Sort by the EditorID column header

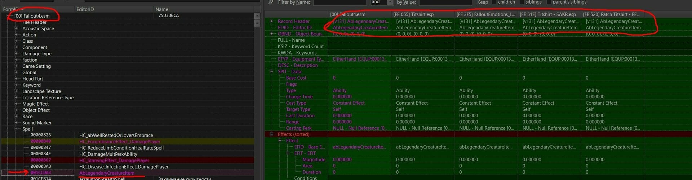pos(114,9)
